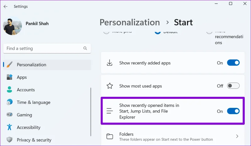Minimize the Settings window

pyautogui.click(x=216, y=3)
